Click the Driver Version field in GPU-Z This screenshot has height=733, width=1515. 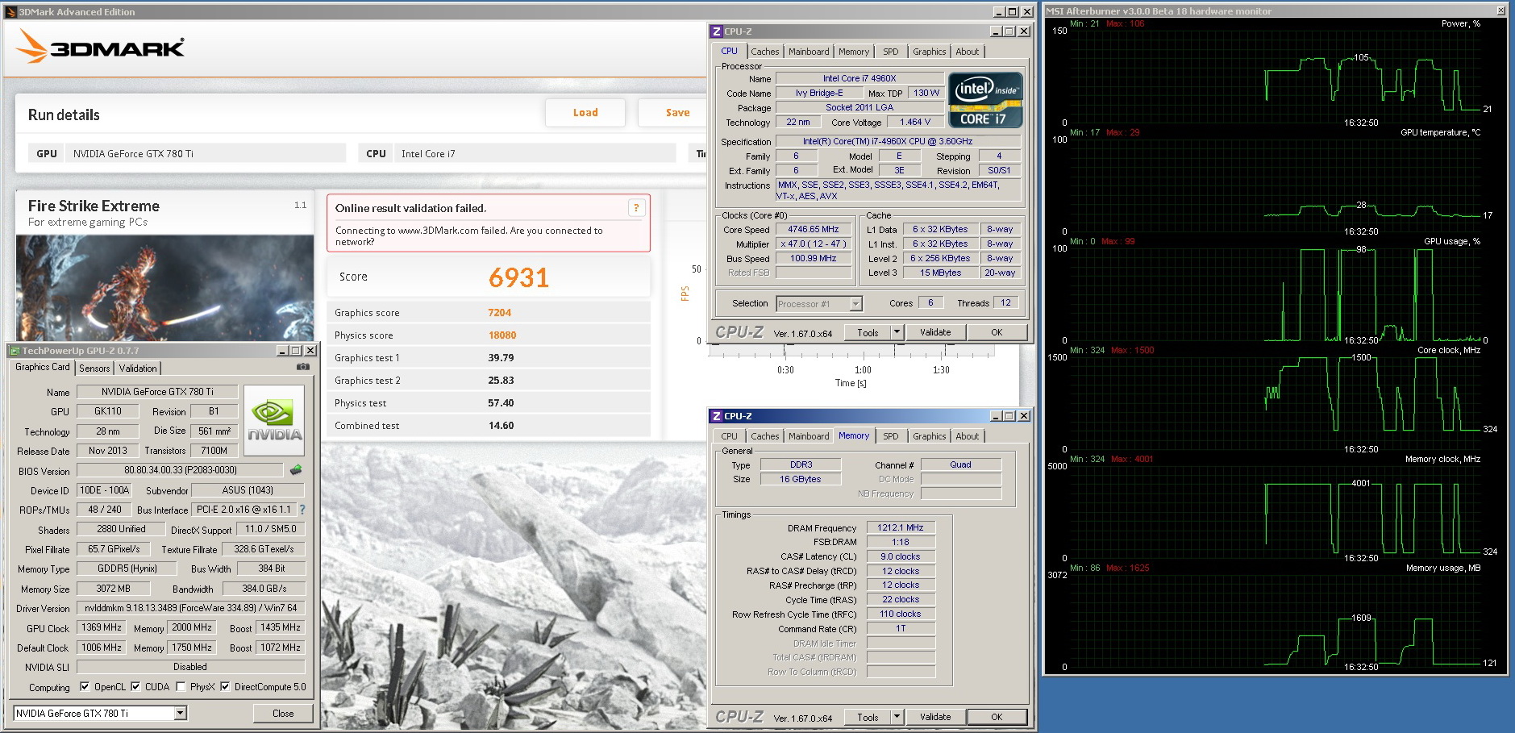click(190, 608)
